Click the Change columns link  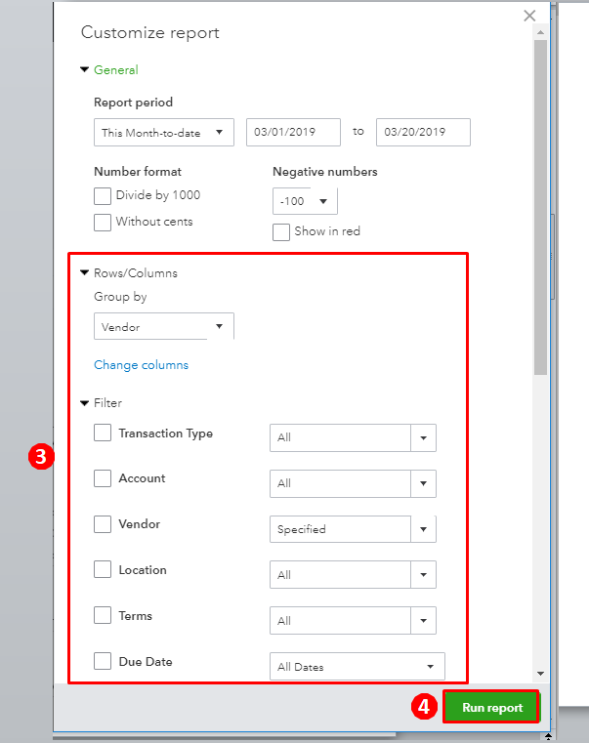coord(141,365)
